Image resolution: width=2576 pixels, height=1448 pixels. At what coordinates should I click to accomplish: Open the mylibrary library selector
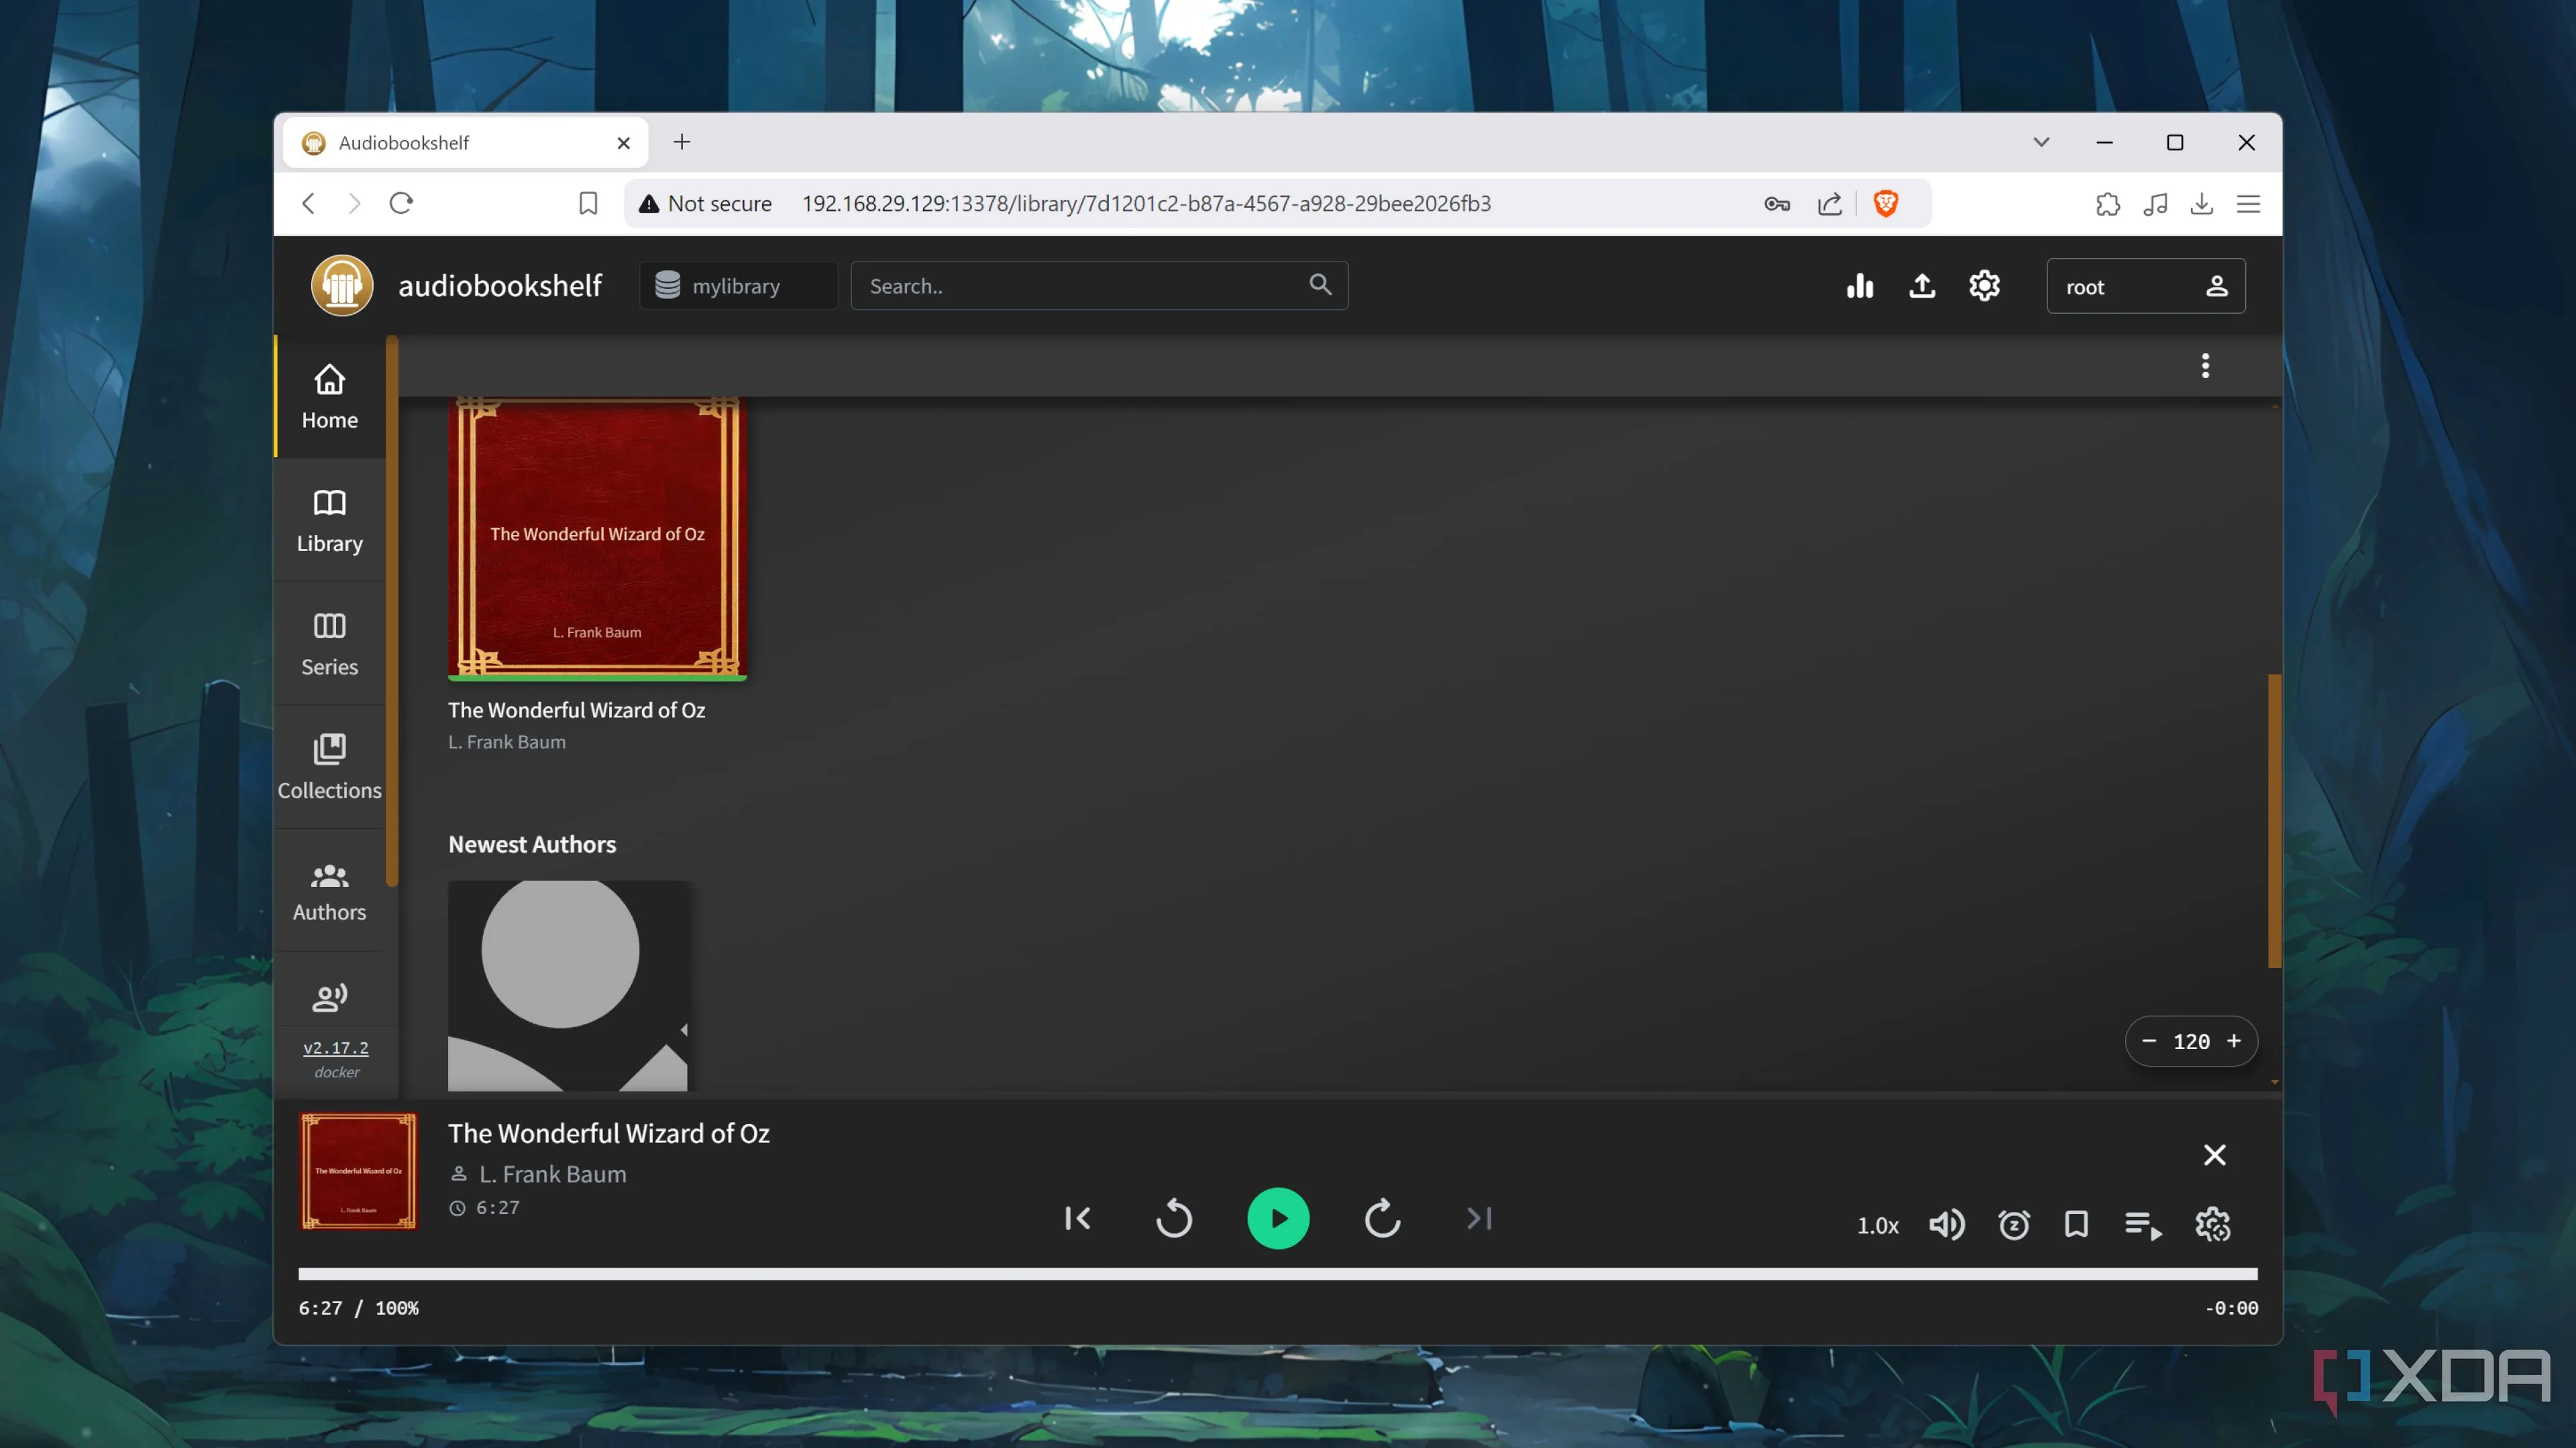[x=738, y=286]
